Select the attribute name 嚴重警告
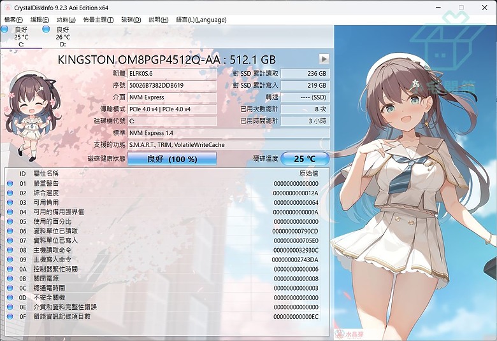The height and width of the screenshot is (341, 497). (46, 183)
